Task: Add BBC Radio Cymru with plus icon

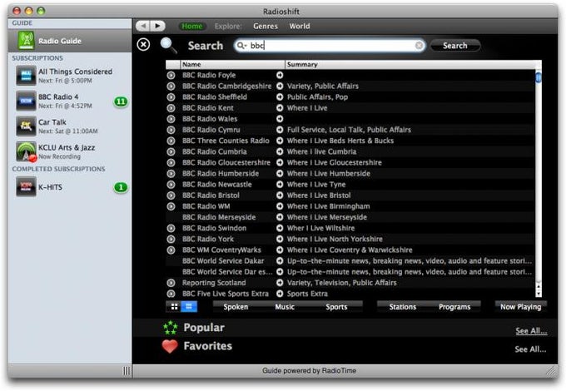Action: tap(280, 130)
